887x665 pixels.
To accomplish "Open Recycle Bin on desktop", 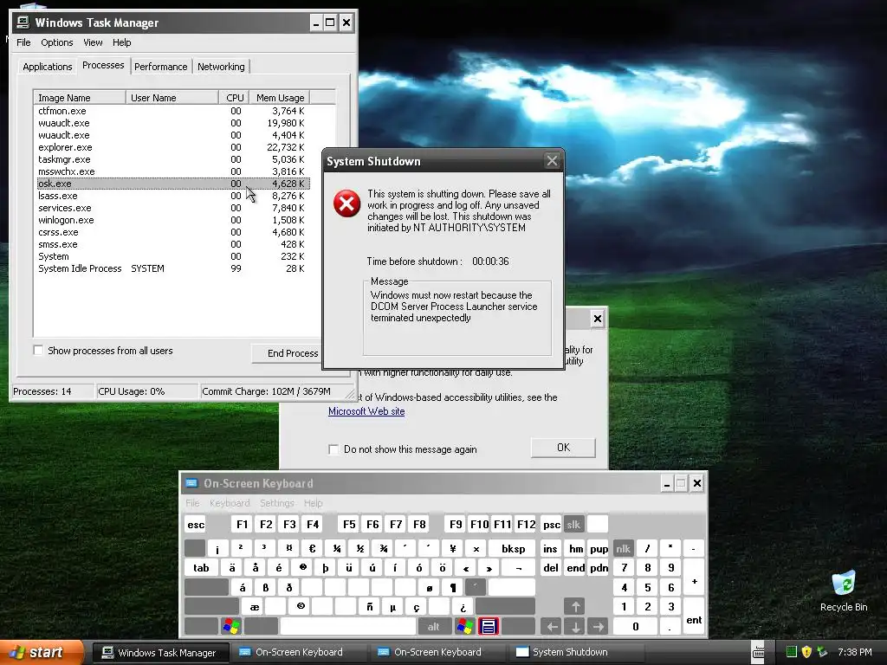I will point(844,591).
